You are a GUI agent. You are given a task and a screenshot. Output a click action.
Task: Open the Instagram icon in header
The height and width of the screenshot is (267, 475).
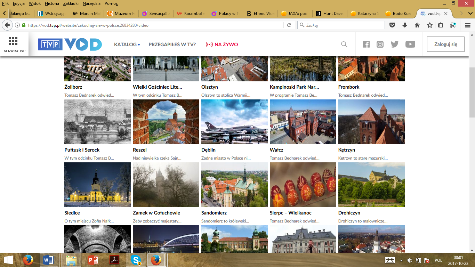pyautogui.click(x=380, y=44)
